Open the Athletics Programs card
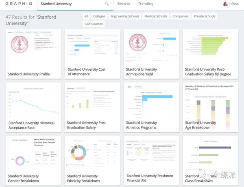 click(151, 107)
